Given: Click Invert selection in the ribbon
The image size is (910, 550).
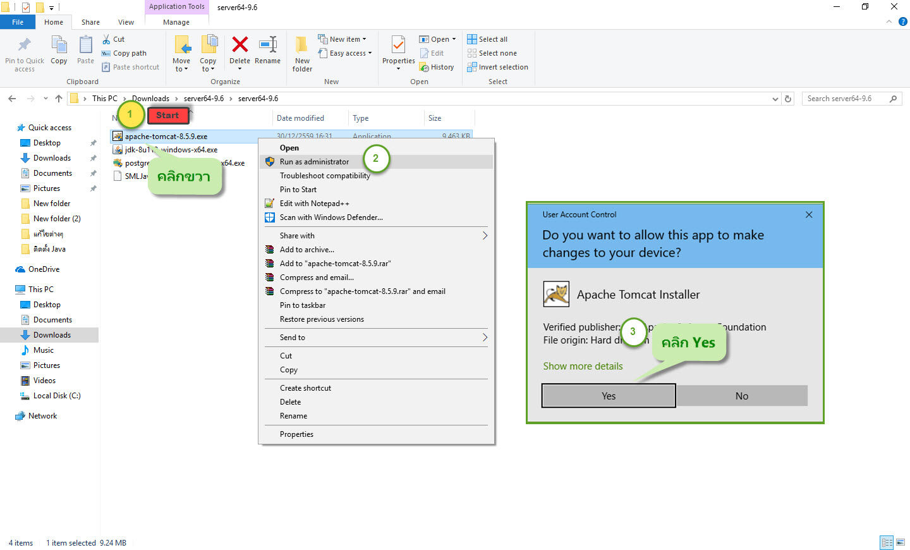Looking at the screenshot, I should (497, 67).
